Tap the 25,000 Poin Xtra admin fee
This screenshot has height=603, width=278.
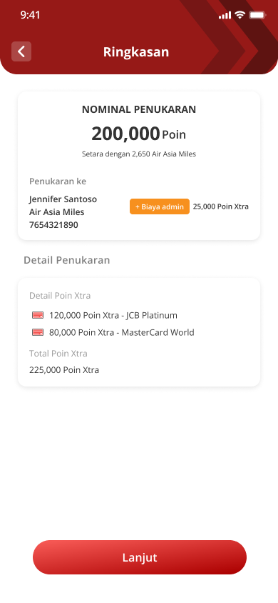tap(221, 206)
